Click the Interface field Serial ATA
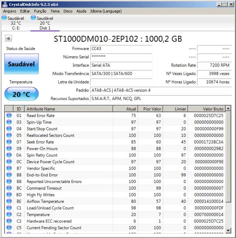 pyautogui.click(x=121, y=65)
